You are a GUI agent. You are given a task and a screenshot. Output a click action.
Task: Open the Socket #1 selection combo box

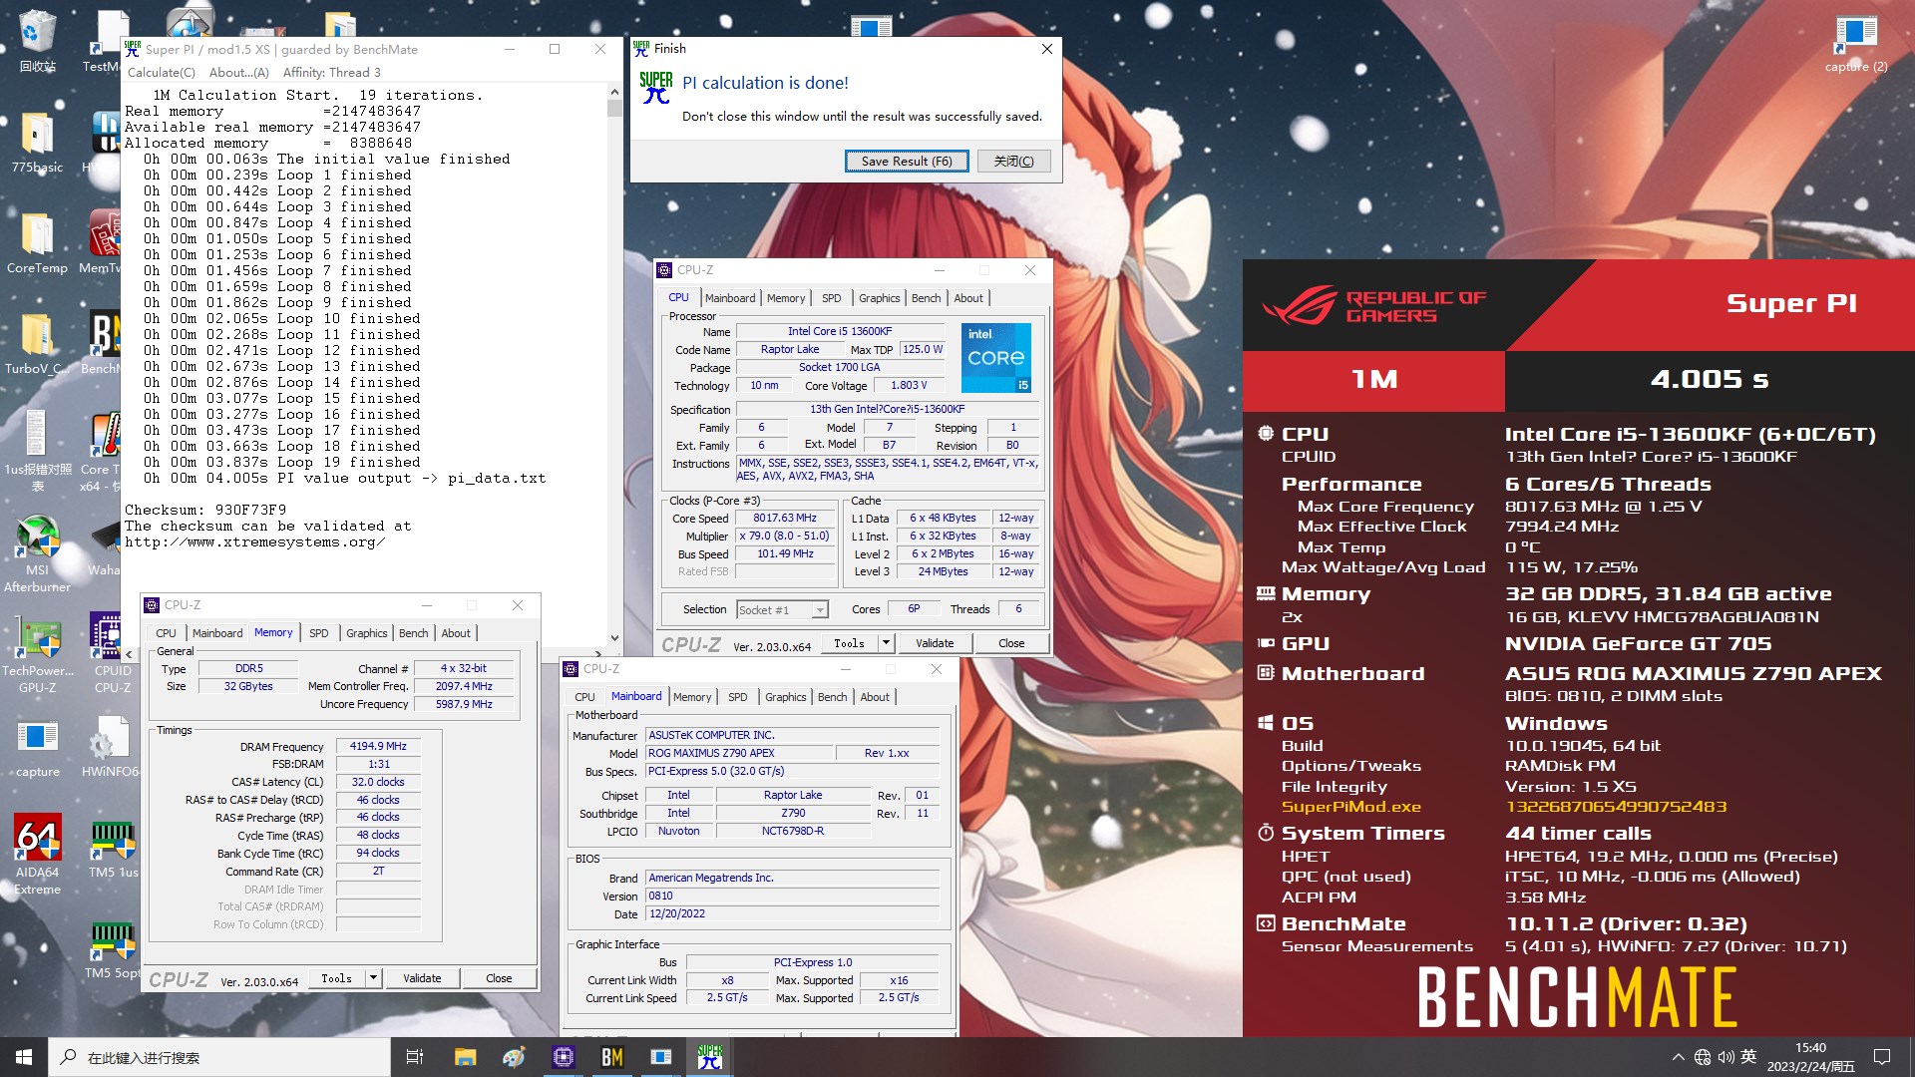tap(782, 609)
